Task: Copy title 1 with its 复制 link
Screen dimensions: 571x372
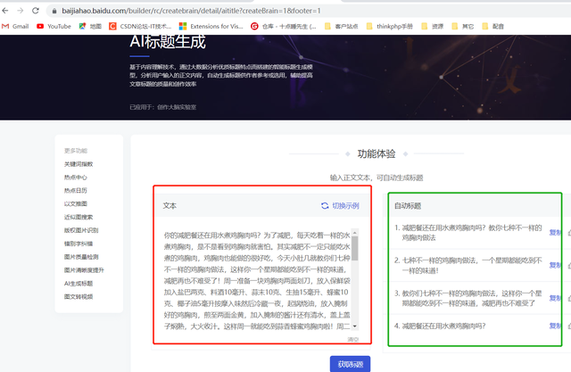Action: coord(555,232)
